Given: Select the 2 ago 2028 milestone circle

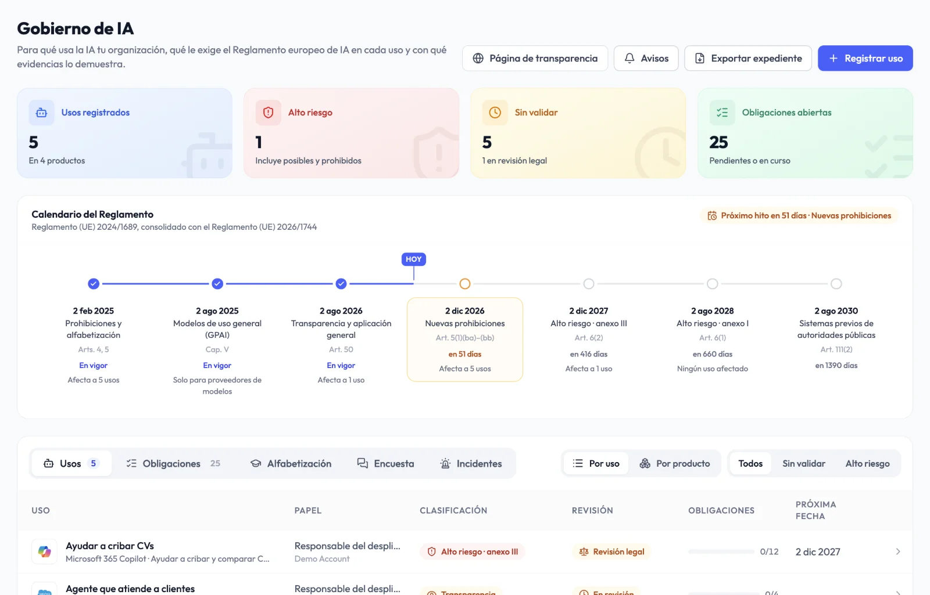Looking at the screenshot, I should 713,284.
